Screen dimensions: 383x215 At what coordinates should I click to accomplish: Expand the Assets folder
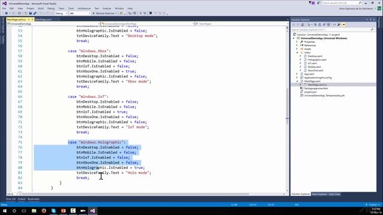click(x=297, y=49)
